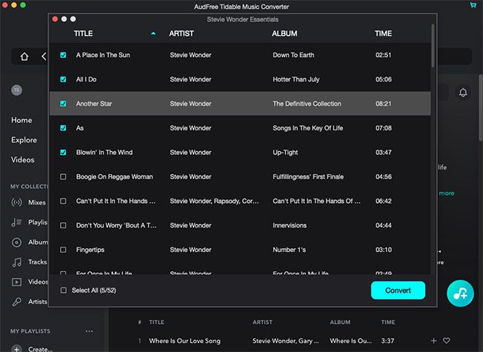Click the Convert button
The image size is (483, 352).
pos(398,290)
